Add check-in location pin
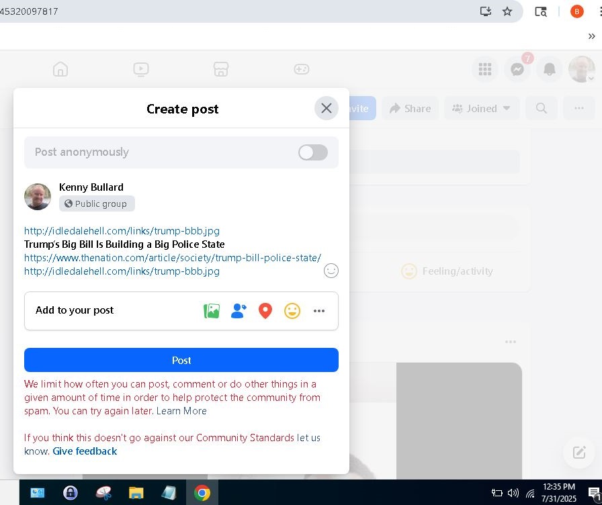 click(x=265, y=311)
